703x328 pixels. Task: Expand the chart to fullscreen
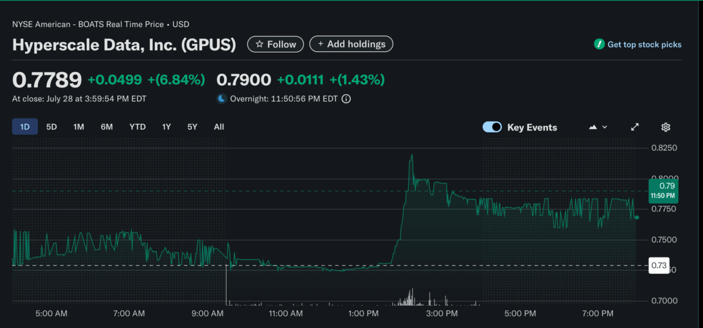click(x=635, y=127)
